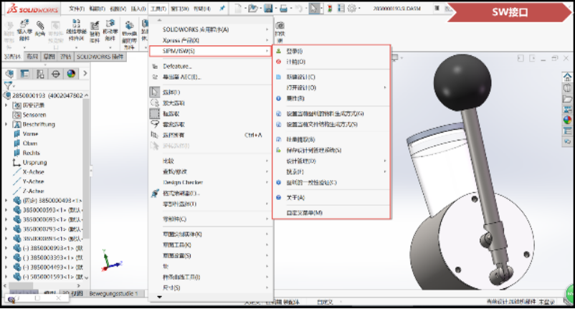This screenshot has width=575, height=309.
Task: Switch to the SOLIDWORKS add-ins ribbon tab
Action: click(x=100, y=57)
